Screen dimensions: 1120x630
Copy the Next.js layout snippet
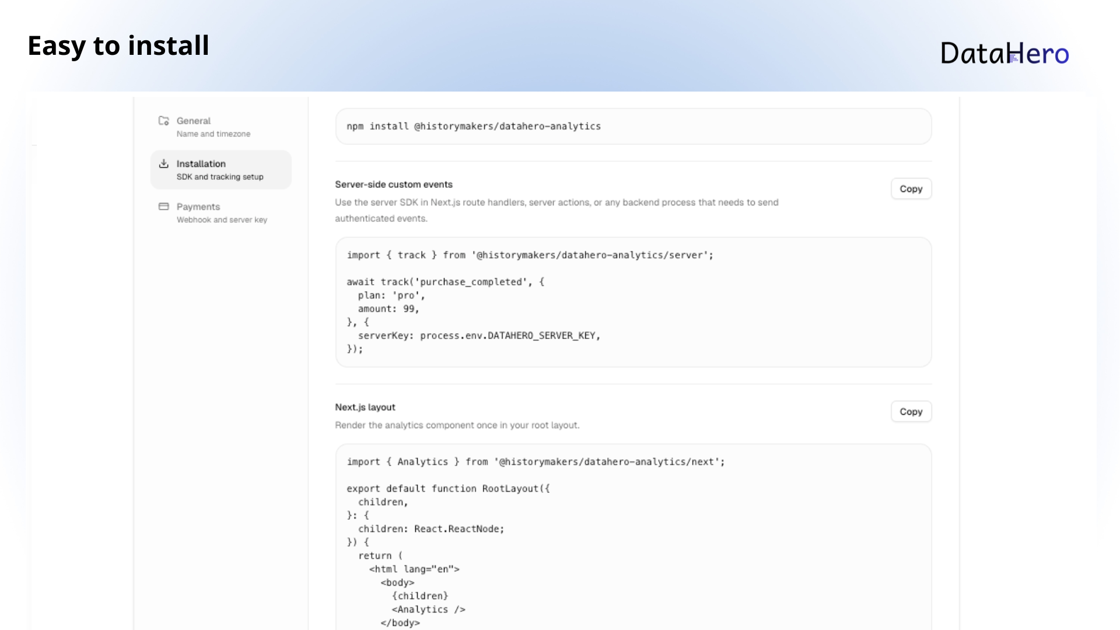911,411
